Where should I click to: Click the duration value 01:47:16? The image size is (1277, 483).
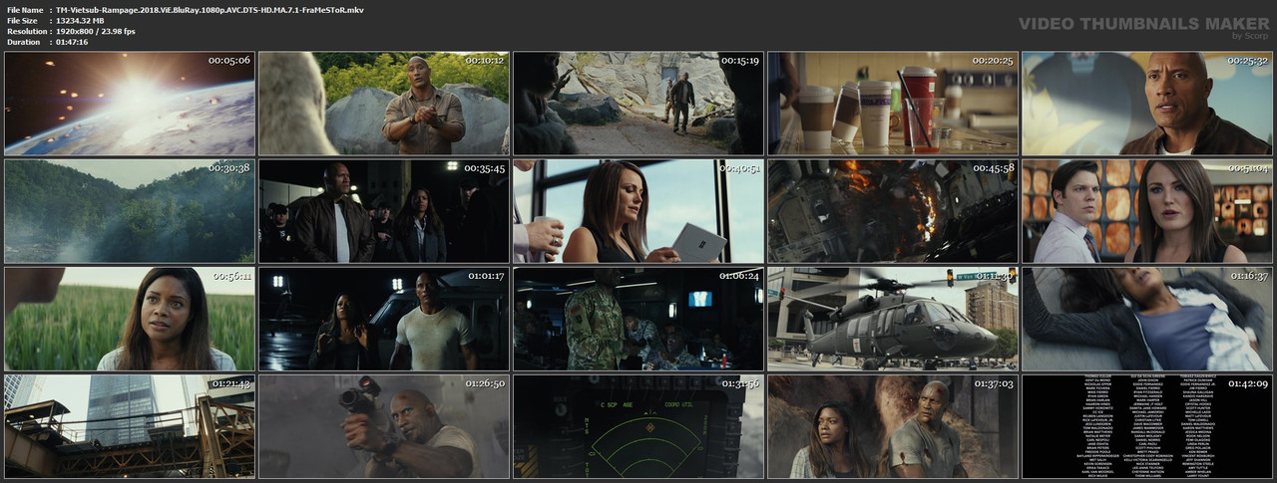(x=73, y=42)
